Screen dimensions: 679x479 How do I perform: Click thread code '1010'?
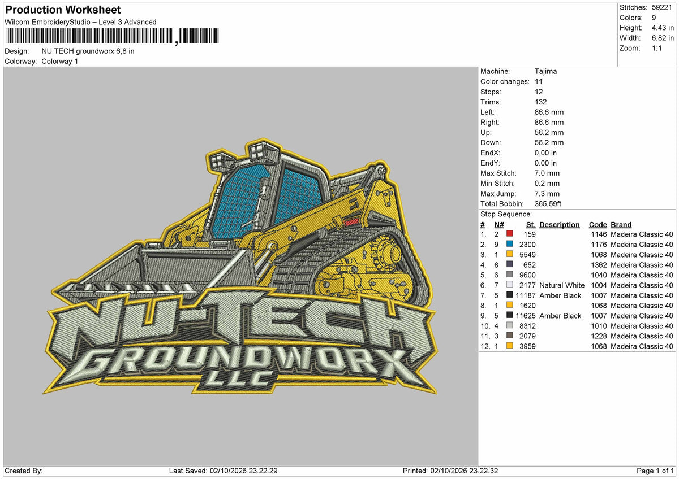(599, 326)
